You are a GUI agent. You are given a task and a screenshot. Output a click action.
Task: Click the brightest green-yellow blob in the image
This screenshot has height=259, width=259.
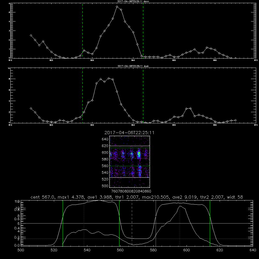click(x=139, y=154)
